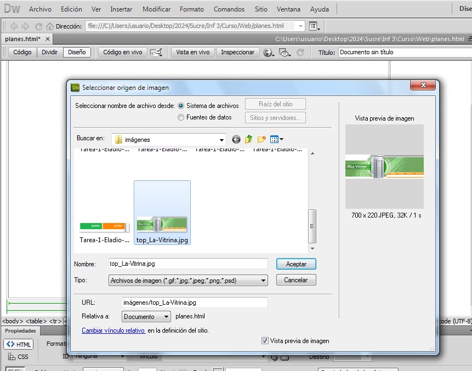Go back to the previously visited folder
The width and height of the screenshot is (472, 371).
click(236, 139)
